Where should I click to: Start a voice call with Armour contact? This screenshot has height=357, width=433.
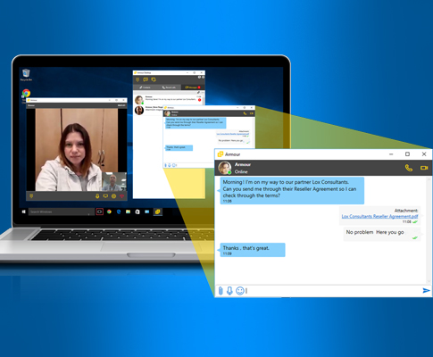[x=409, y=168]
